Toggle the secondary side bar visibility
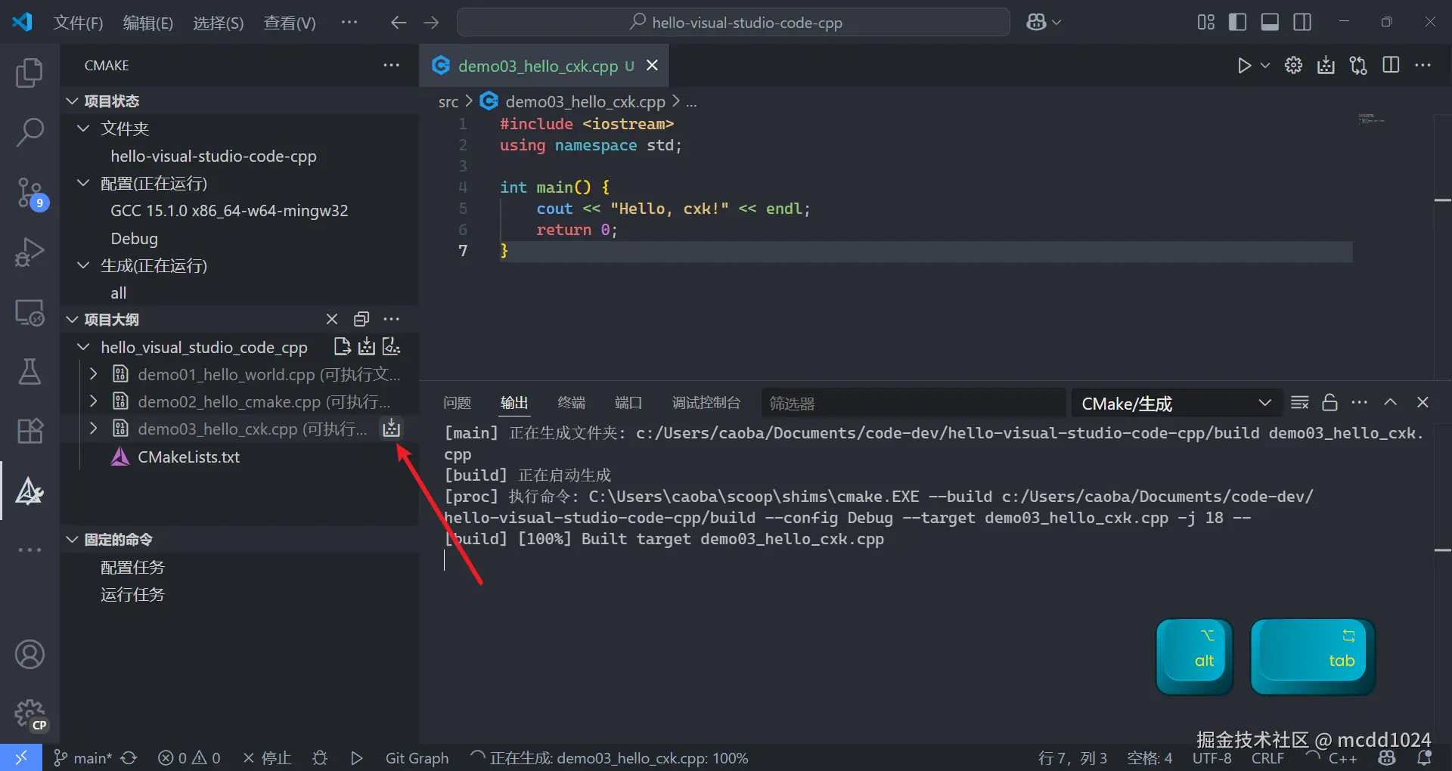Viewport: 1452px width, 771px height. (x=1302, y=23)
